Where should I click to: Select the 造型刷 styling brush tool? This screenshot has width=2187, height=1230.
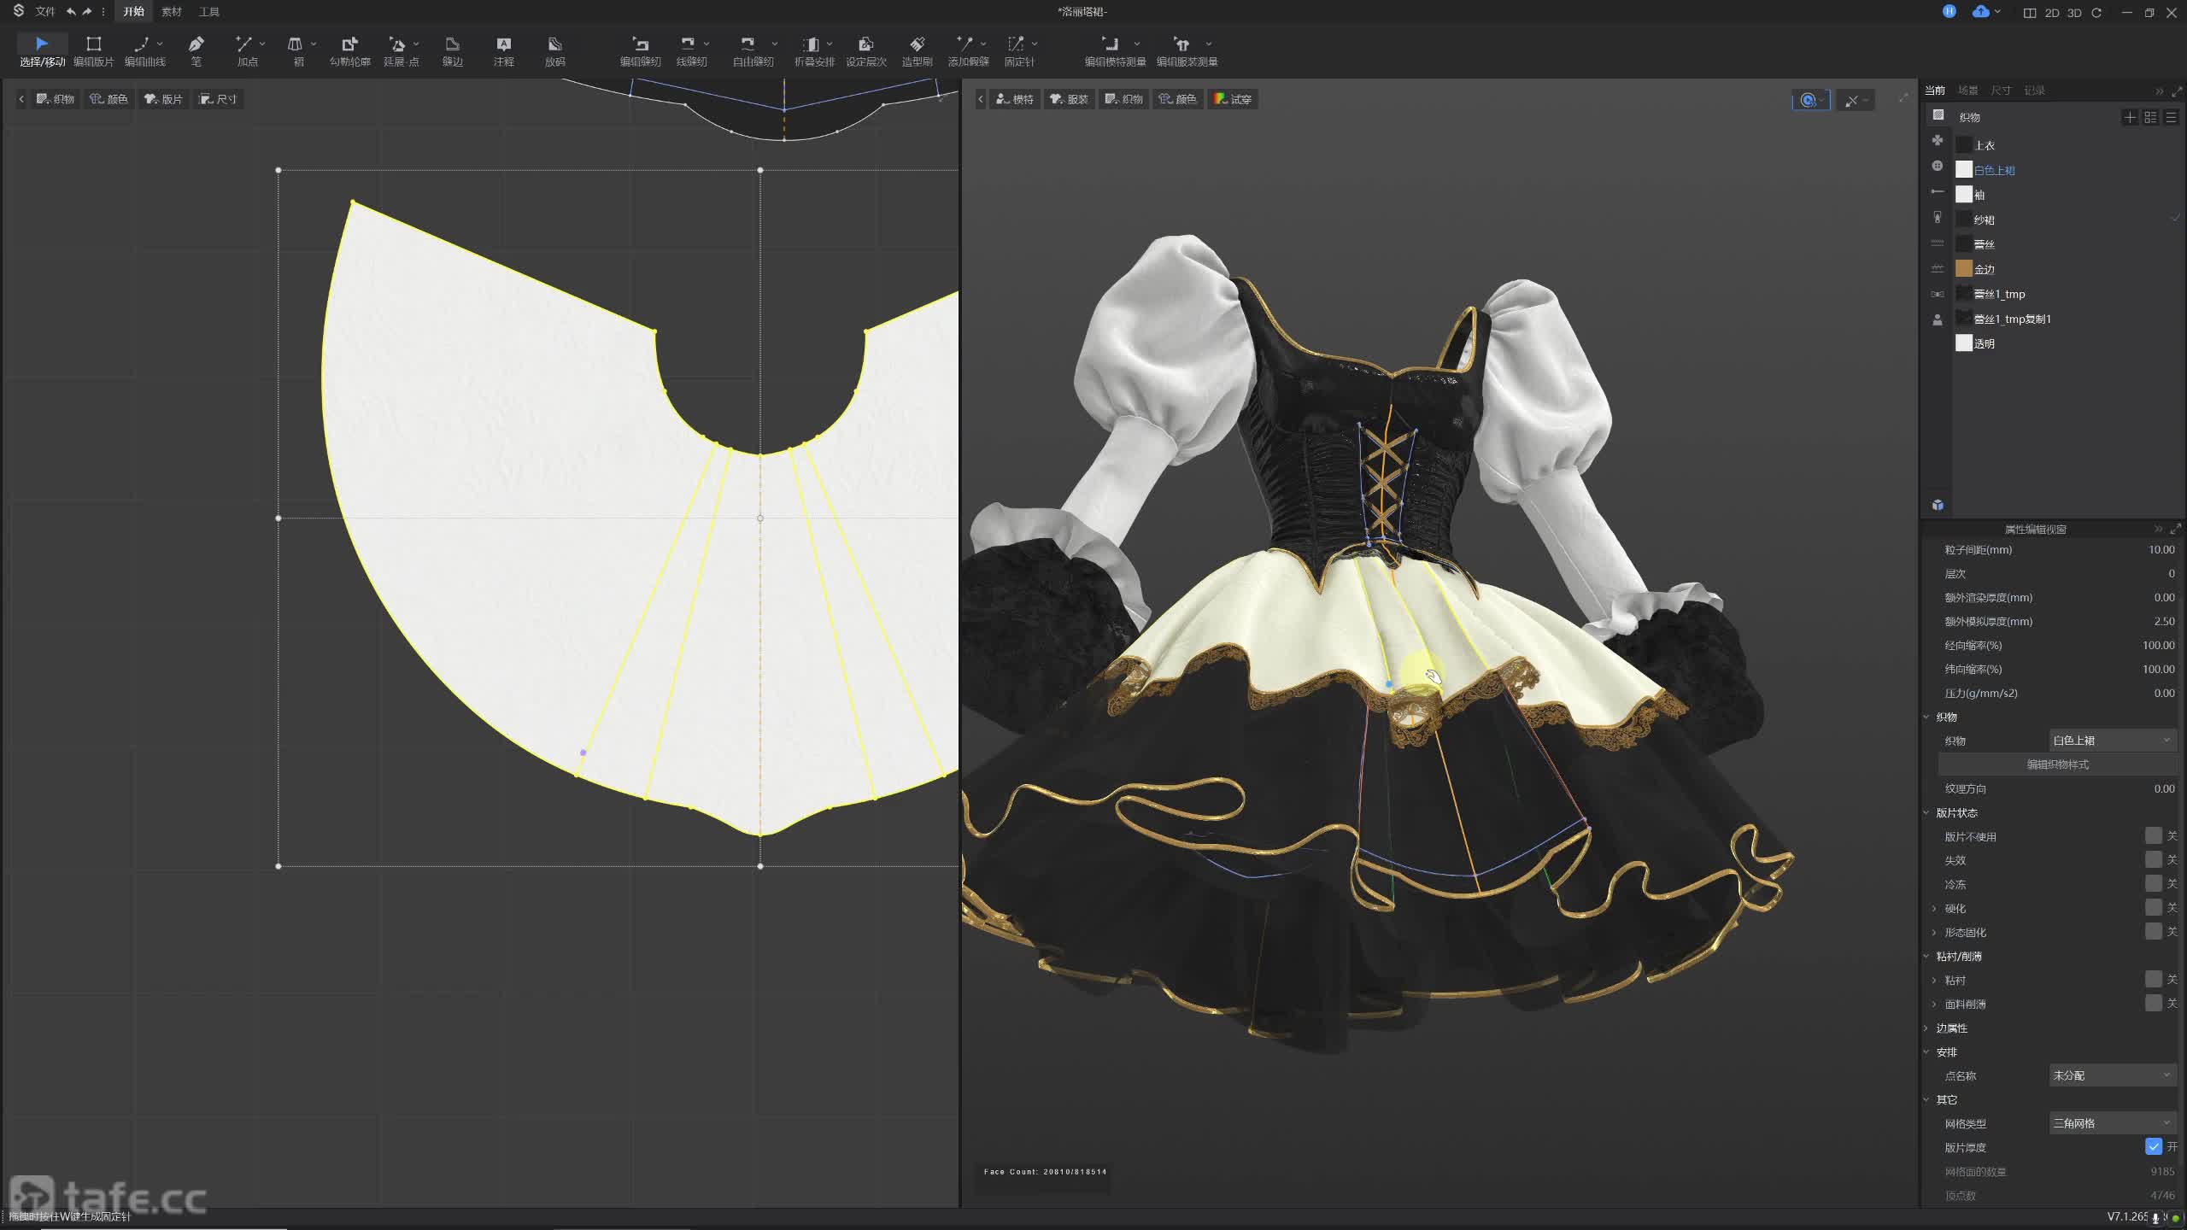pos(917,50)
